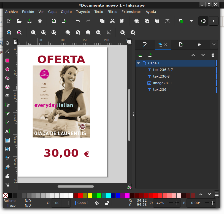The height and width of the screenshot is (214, 224).
Task: Select the Gradient tool
Action: click(x=7, y=140)
